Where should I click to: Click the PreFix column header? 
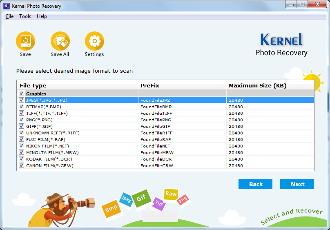tap(182, 85)
